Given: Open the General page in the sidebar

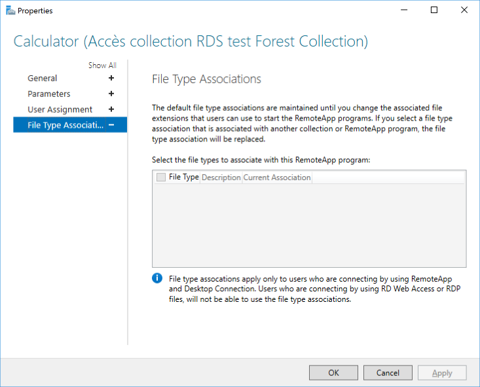Looking at the screenshot, I should [x=43, y=78].
